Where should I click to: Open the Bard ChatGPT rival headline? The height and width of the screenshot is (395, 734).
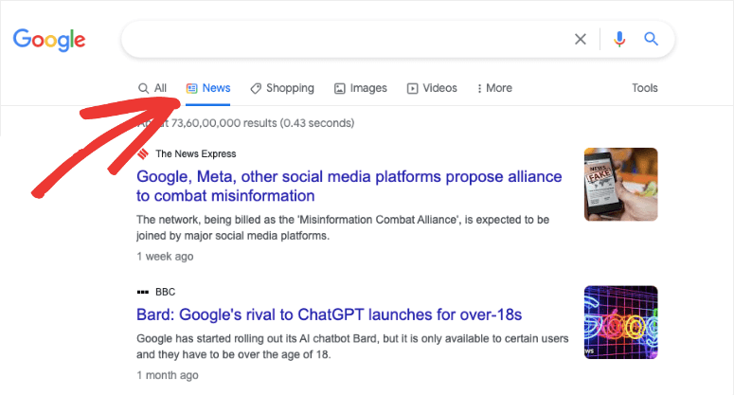coord(329,314)
